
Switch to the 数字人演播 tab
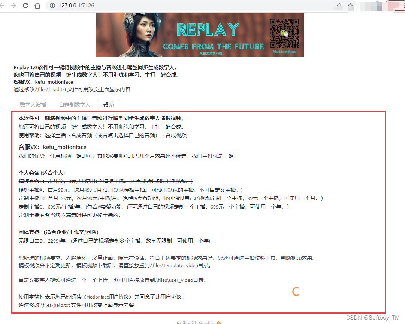tap(33, 105)
